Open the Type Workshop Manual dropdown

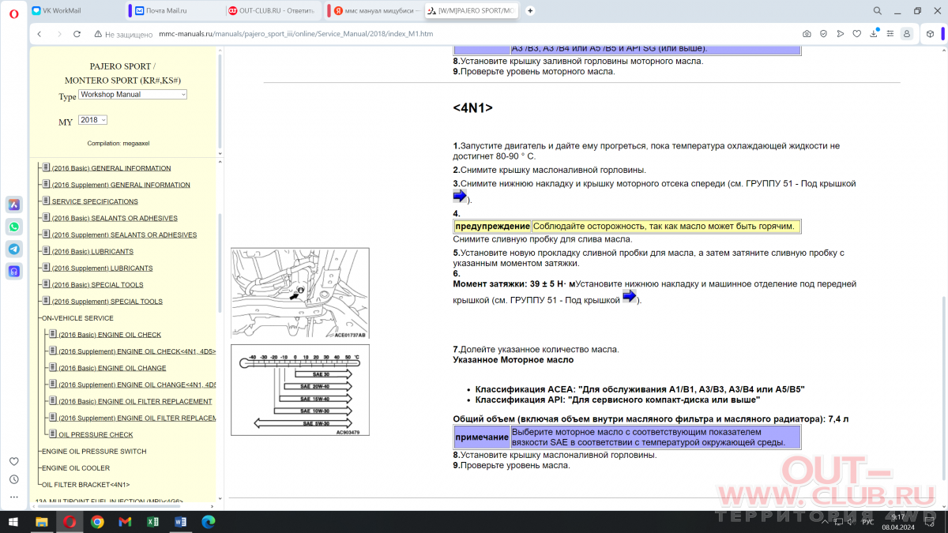point(133,94)
